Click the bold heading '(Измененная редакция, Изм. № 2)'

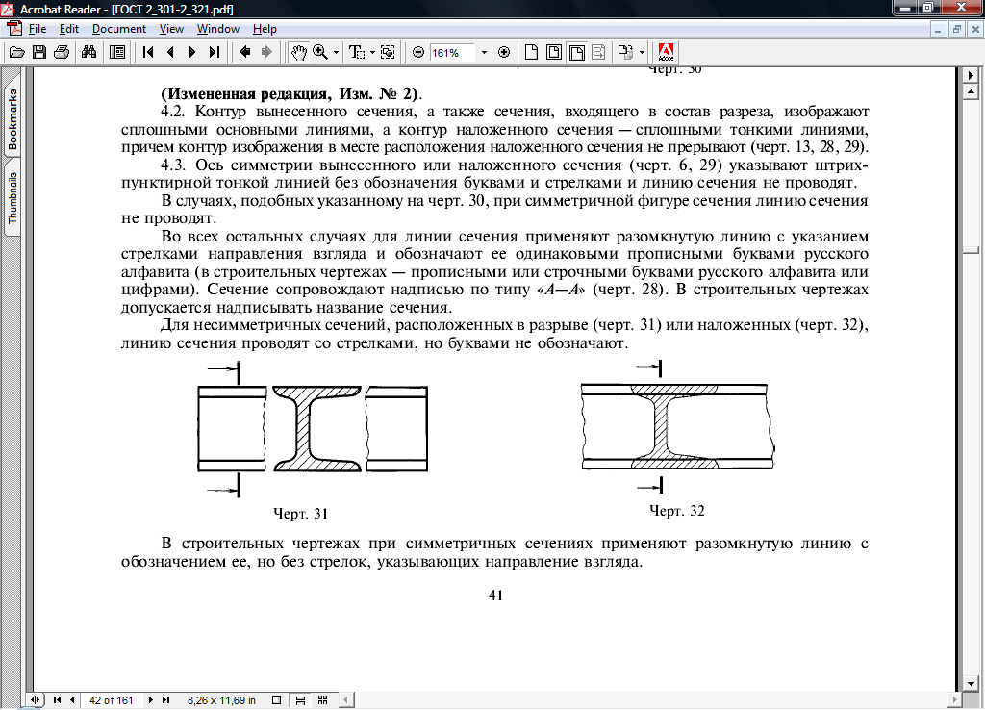[x=290, y=93]
